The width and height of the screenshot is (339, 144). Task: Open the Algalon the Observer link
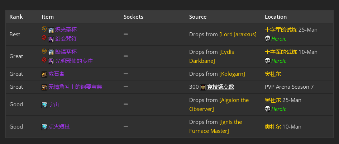click(x=219, y=104)
